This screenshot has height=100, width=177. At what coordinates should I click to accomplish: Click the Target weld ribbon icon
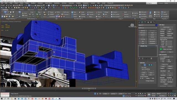(x=98, y=17)
